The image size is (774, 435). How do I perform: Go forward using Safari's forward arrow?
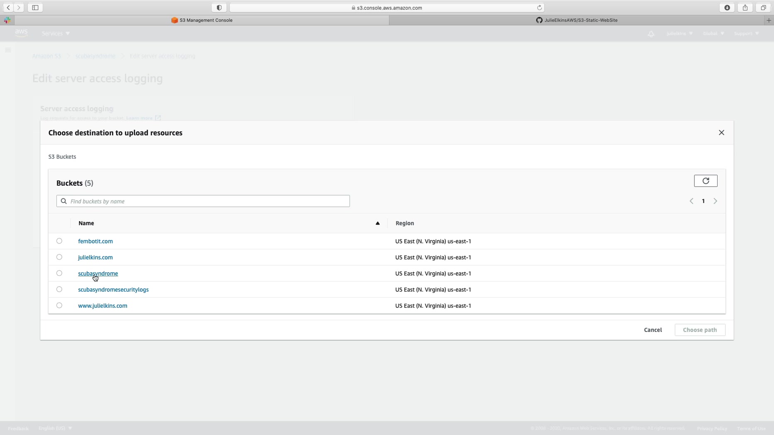pos(19,7)
